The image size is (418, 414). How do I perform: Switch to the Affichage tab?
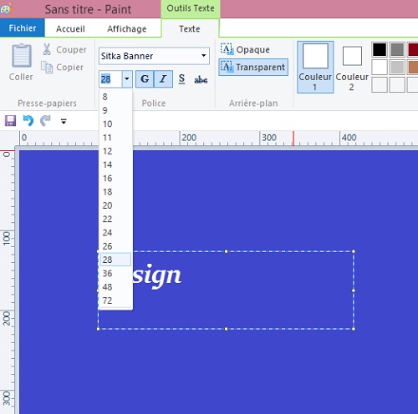127,28
